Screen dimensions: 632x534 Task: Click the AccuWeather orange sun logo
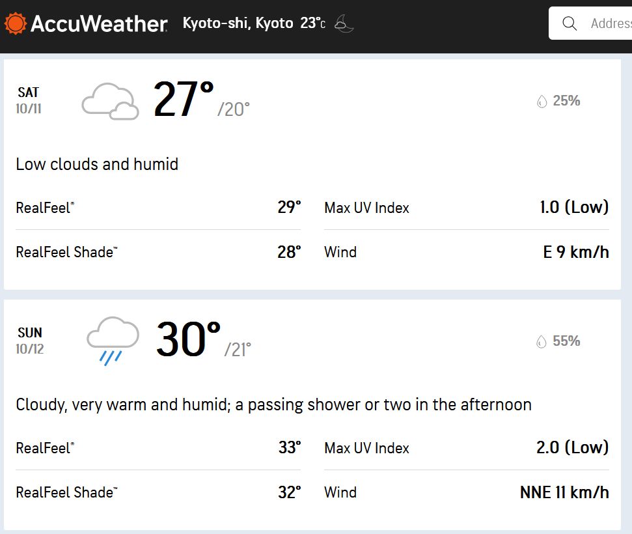click(15, 24)
